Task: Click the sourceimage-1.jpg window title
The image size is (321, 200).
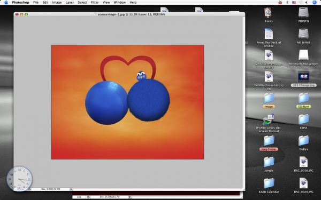Action: 131,14
